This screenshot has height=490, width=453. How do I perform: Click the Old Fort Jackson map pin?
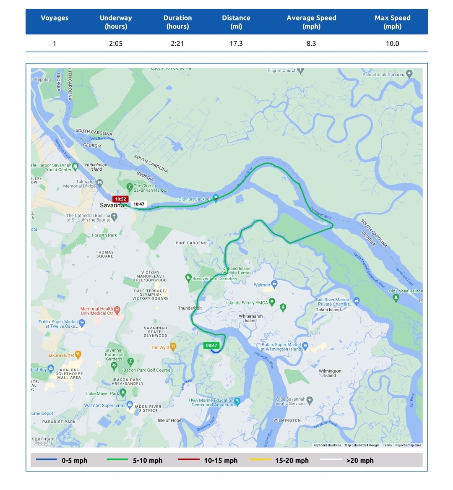point(215,198)
